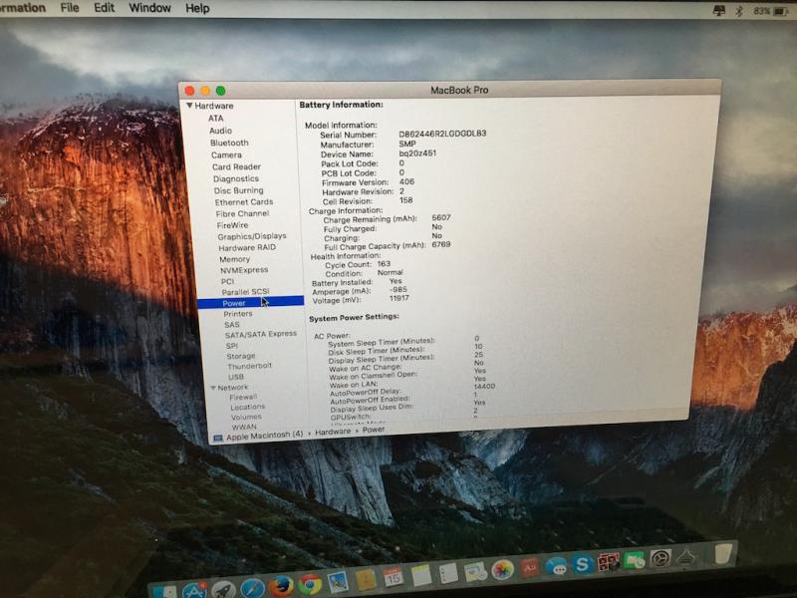Collapse the Network section triangle

coord(212,388)
